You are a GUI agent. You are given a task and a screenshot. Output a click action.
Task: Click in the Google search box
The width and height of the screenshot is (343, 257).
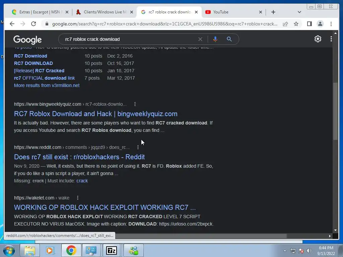tap(129, 39)
